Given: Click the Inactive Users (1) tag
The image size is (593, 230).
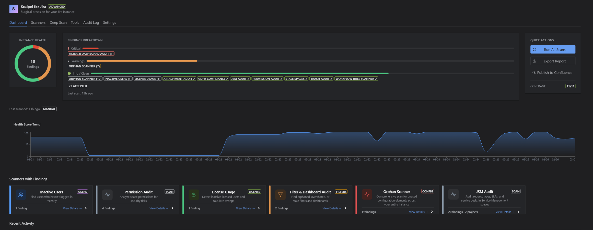Looking at the screenshot, I should 118,79.
